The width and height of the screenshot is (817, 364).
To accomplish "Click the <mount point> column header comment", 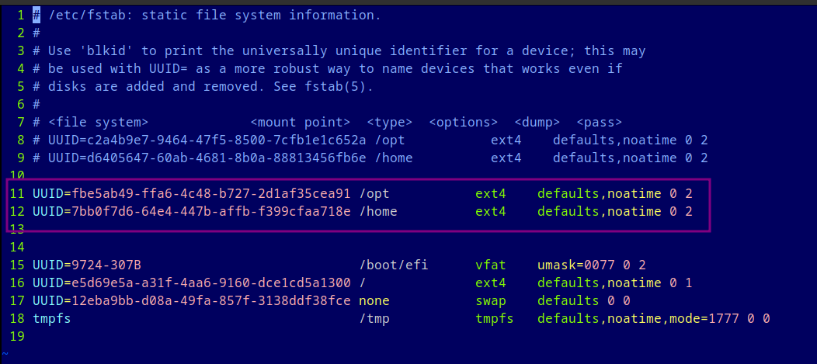I will [x=300, y=123].
